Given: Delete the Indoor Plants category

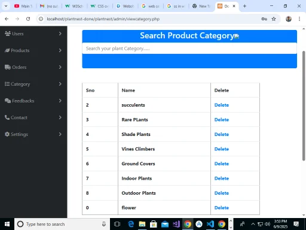Looking at the screenshot, I should click(x=222, y=178).
